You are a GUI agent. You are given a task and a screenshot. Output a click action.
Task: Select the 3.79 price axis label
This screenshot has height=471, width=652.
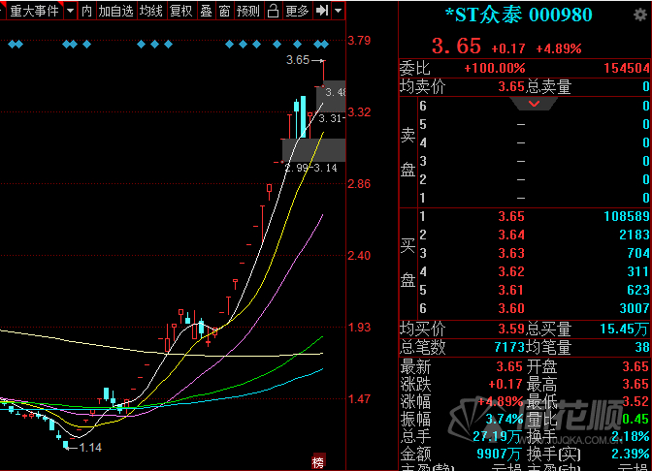click(359, 41)
